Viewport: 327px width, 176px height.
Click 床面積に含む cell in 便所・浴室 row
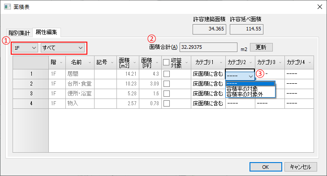(x=208, y=94)
